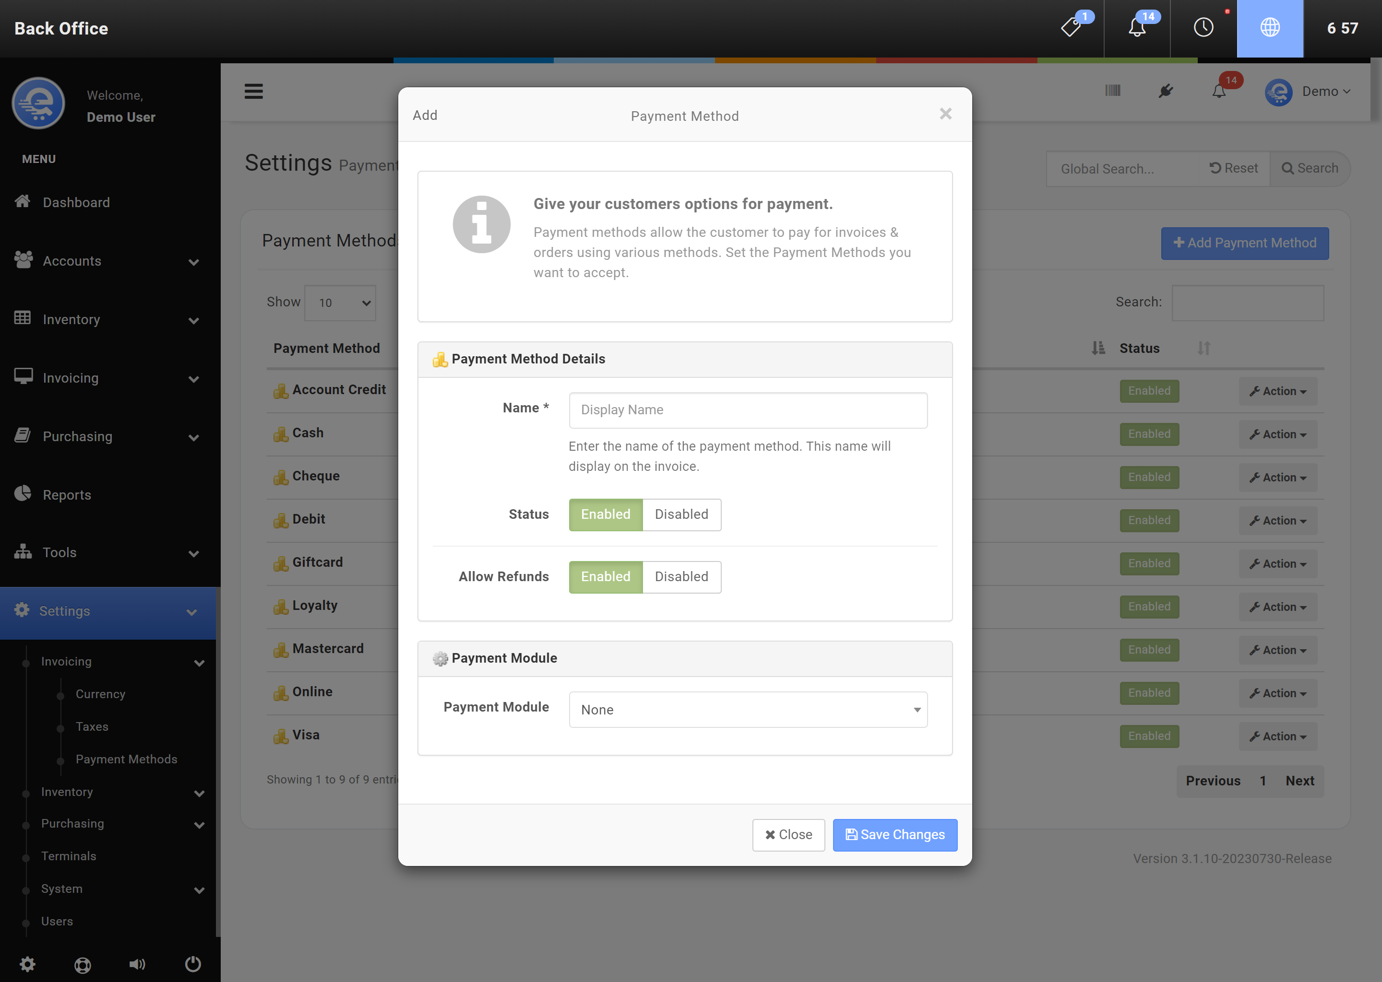The height and width of the screenshot is (982, 1382).
Task: Click the speaker sound icon
Action: pyautogui.click(x=137, y=964)
